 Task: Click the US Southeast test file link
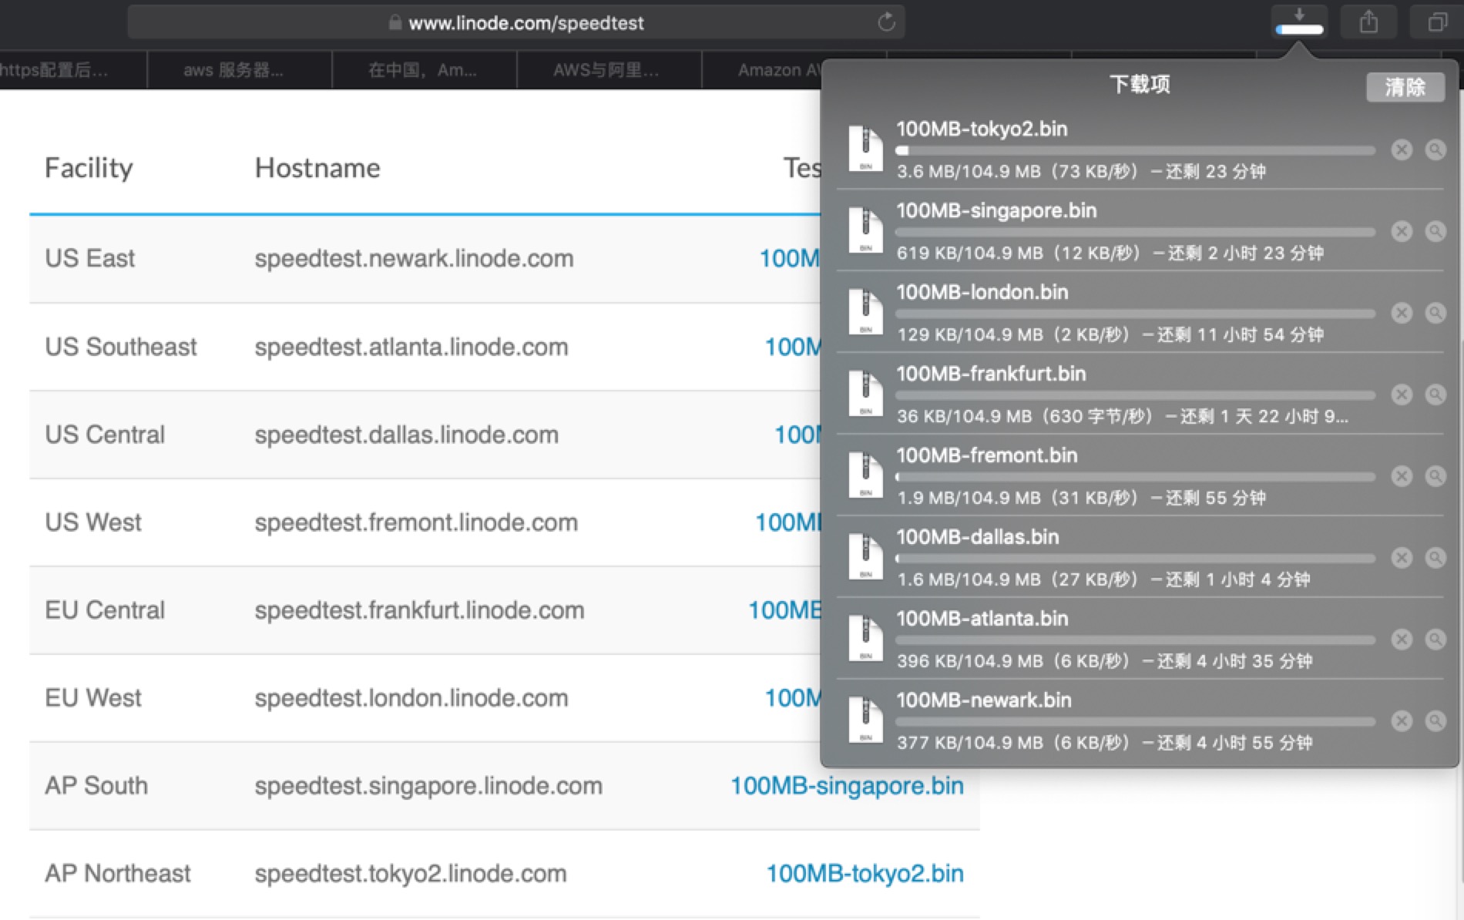pos(792,346)
